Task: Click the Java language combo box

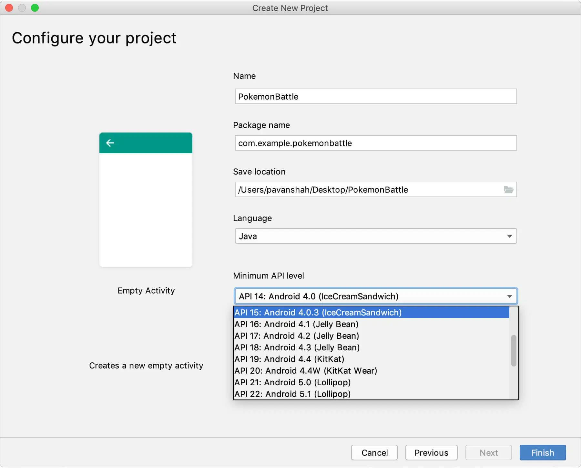Action: coord(376,236)
